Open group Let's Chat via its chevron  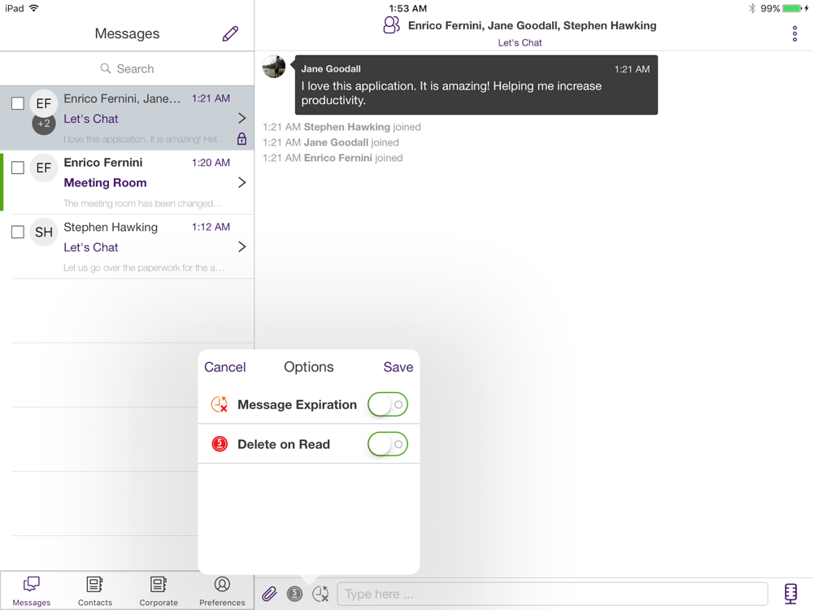pos(241,118)
